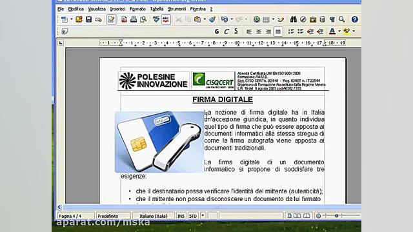Align the paragraph left
413x232 pixels.
pos(249,32)
